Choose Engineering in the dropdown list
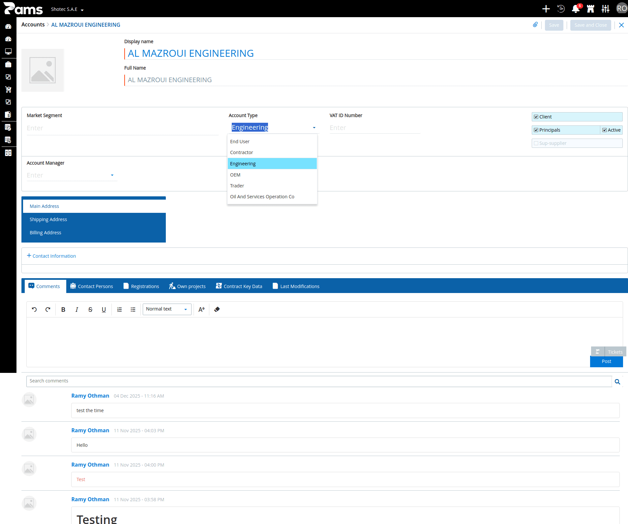Viewport: 628px width, 524px height. [272, 164]
